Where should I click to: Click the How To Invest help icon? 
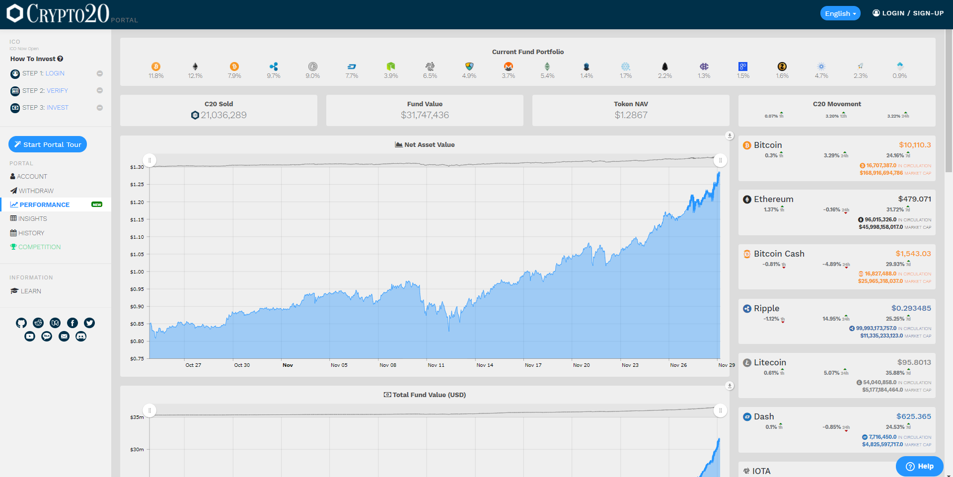[60, 59]
